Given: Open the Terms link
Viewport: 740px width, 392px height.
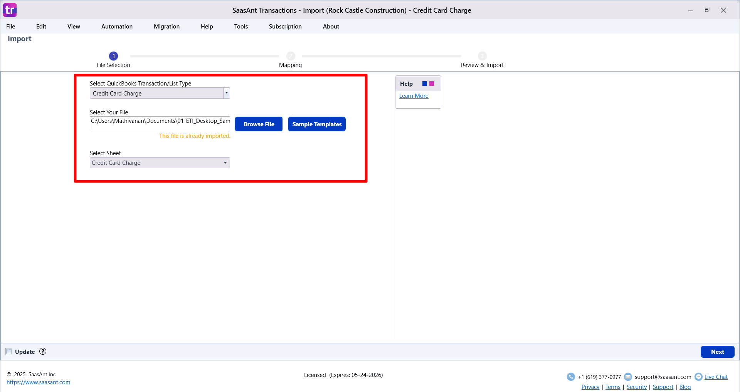Looking at the screenshot, I should click(x=613, y=387).
